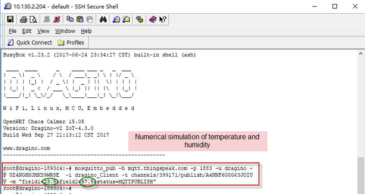
Task: Open the Window menu
Action: coord(65,31)
